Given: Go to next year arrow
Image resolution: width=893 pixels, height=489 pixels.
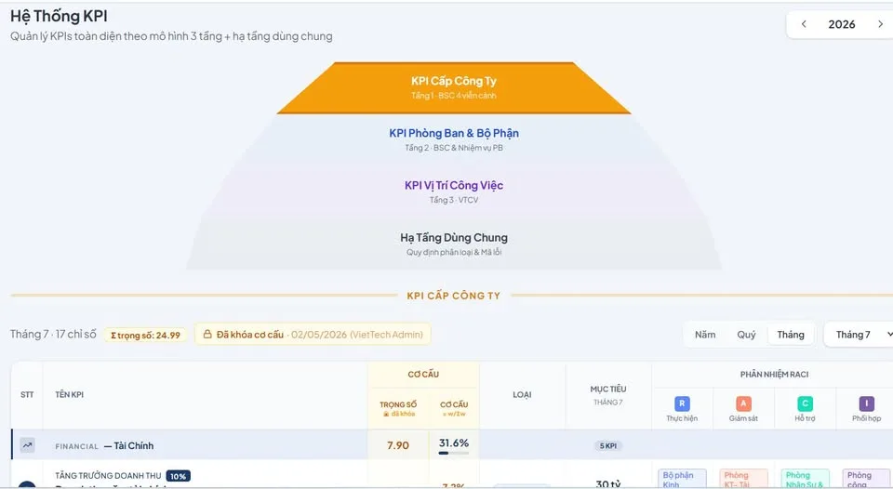Looking at the screenshot, I should pyautogui.click(x=880, y=24).
